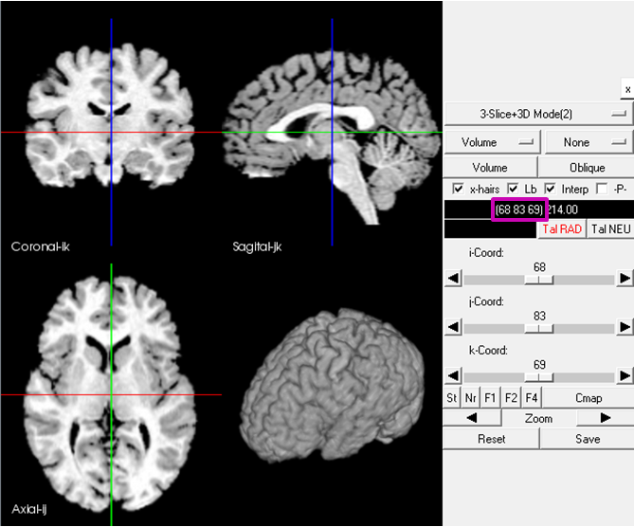The height and width of the screenshot is (527, 634).
Task: Click the St button
Action: pos(452,398)
